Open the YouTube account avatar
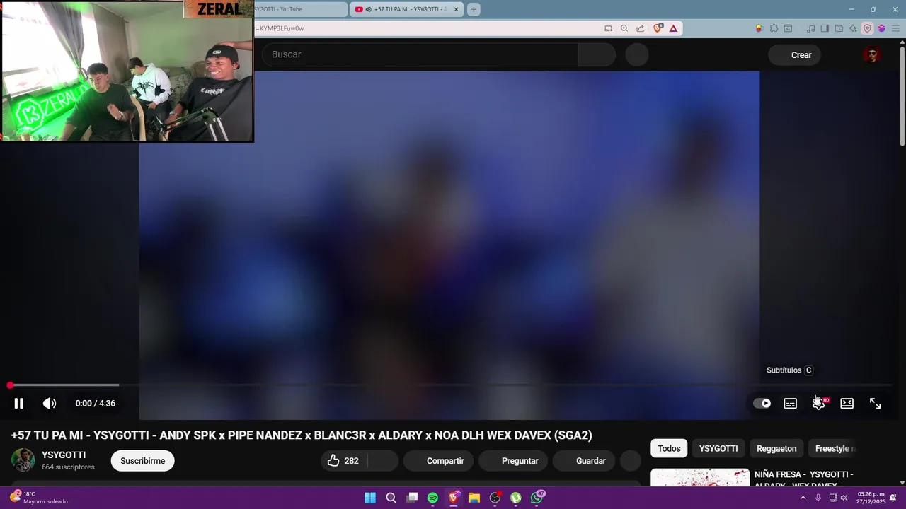The image size is (906, 509). [x=871, y=55]
